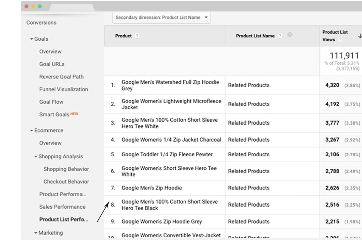Screen dimensions: 362x242
Task: Click help icon next to Product header
Action: pyautogui.click(x=137, y=36)
